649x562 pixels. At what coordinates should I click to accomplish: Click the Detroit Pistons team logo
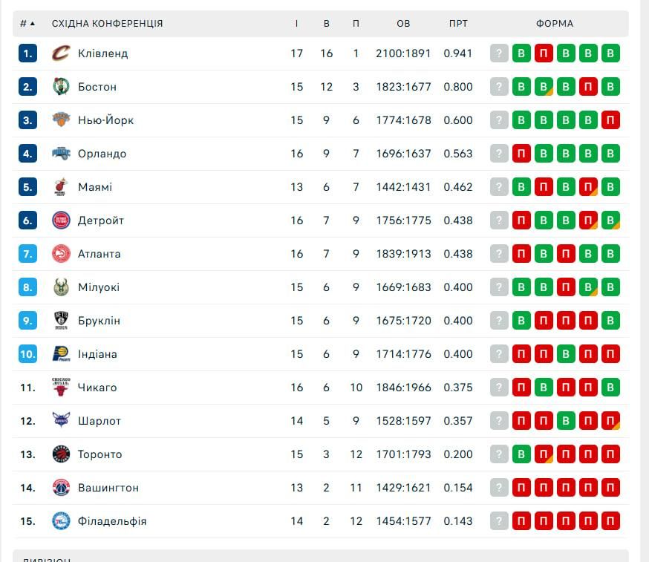click(61, 220)
